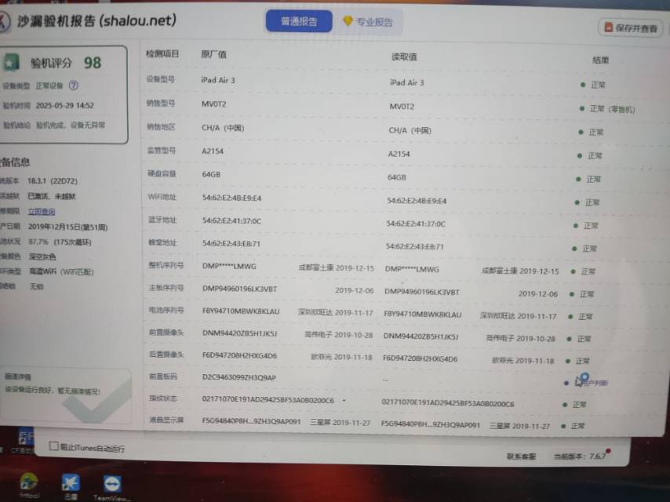Screen dimensions: 670x502
Task: Click the 2019-12-06 date in the 读取值 column
Action: click(x=538, y=293)
